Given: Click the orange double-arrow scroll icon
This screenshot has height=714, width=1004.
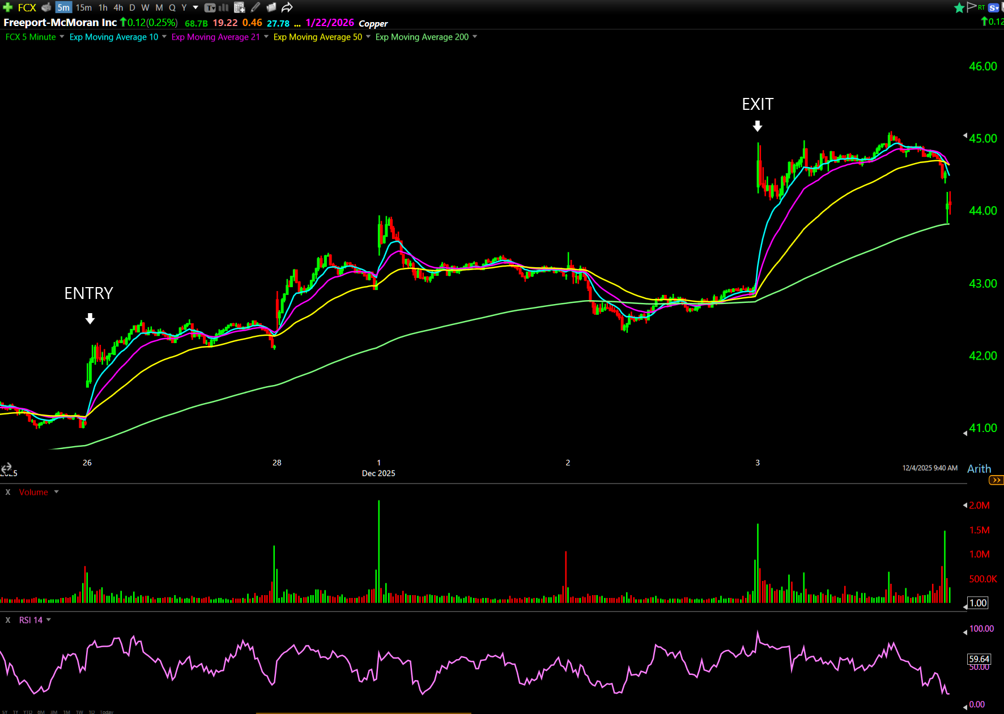Looking at the screenshot, I should point(996,480).
